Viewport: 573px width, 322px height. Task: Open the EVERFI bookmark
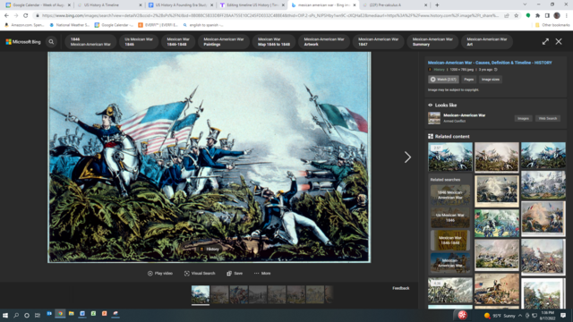(x=158, y=25)
